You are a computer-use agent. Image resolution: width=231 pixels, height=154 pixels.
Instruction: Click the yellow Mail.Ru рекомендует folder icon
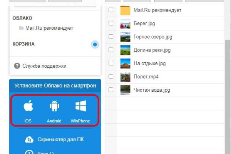click(126, 10)
